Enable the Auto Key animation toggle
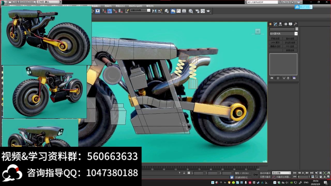Image resolution: width=331 pixels, height=186 pixels. pos(265,173)
